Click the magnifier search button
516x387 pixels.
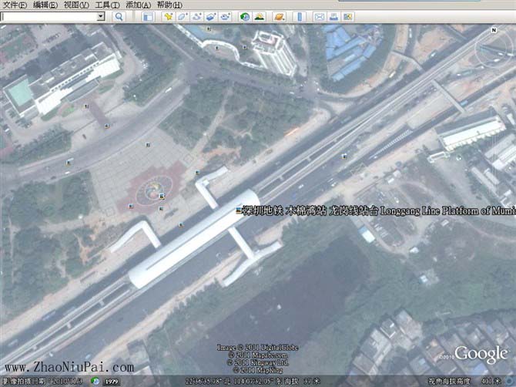click(x=119, y=16)
